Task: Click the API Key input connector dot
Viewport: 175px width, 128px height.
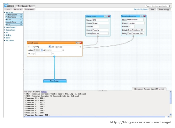Action: point(53,54)
